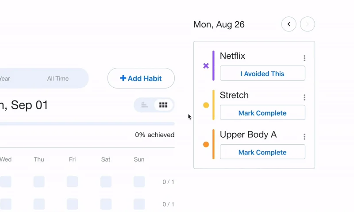Check Saturday box in first habit row
This screenshot has width=354, height=212.
click(106, 181)
